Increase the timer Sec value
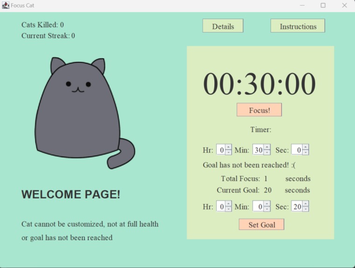The height and width of the screenshot is (268, 355). (x=305, y=147)
